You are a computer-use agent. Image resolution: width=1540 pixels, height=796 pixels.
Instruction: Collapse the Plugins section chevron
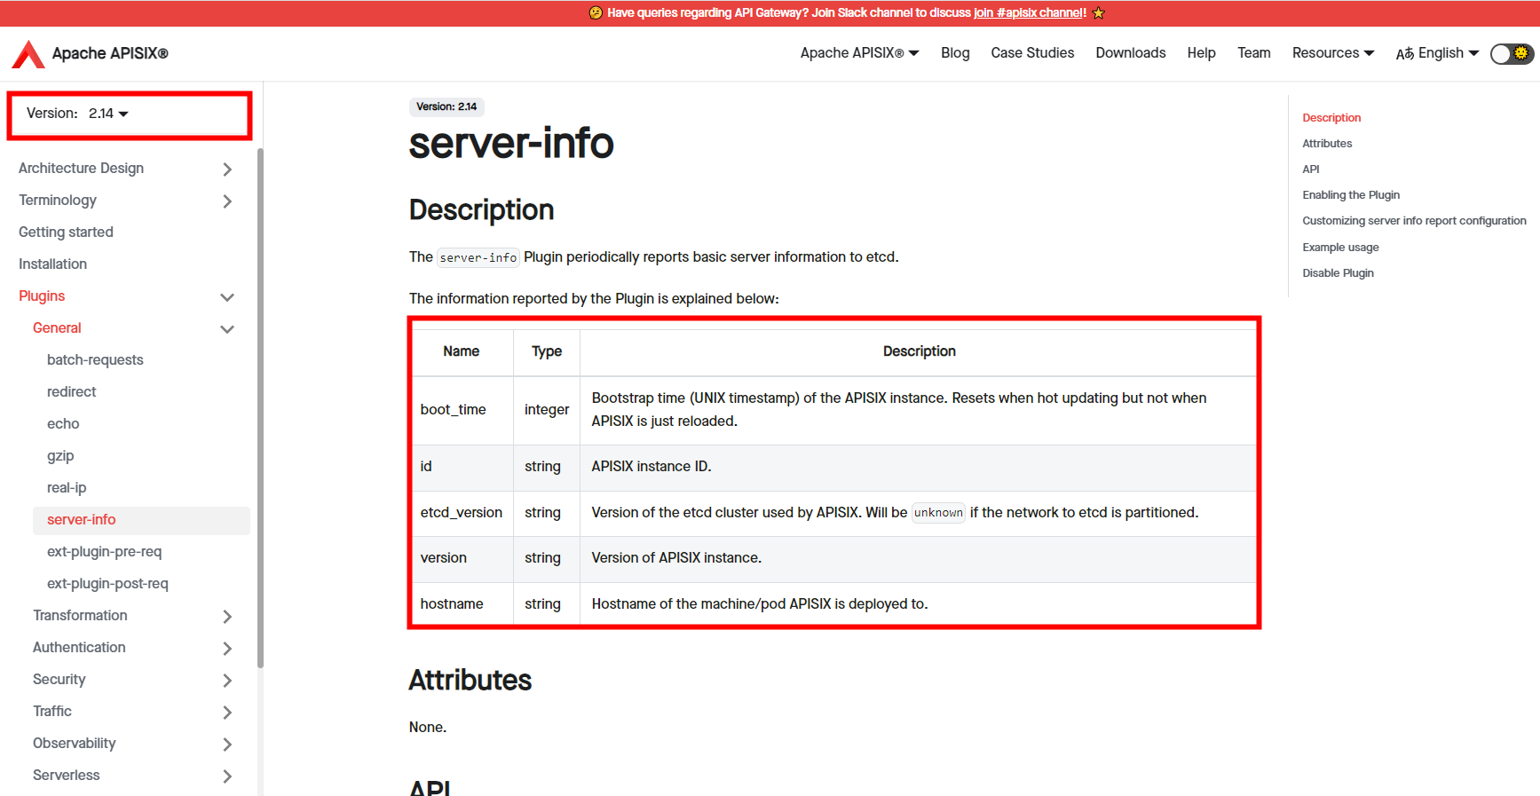[x=227, y=296]
